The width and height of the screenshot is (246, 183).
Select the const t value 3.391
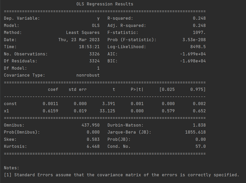(x=108, y=104)
